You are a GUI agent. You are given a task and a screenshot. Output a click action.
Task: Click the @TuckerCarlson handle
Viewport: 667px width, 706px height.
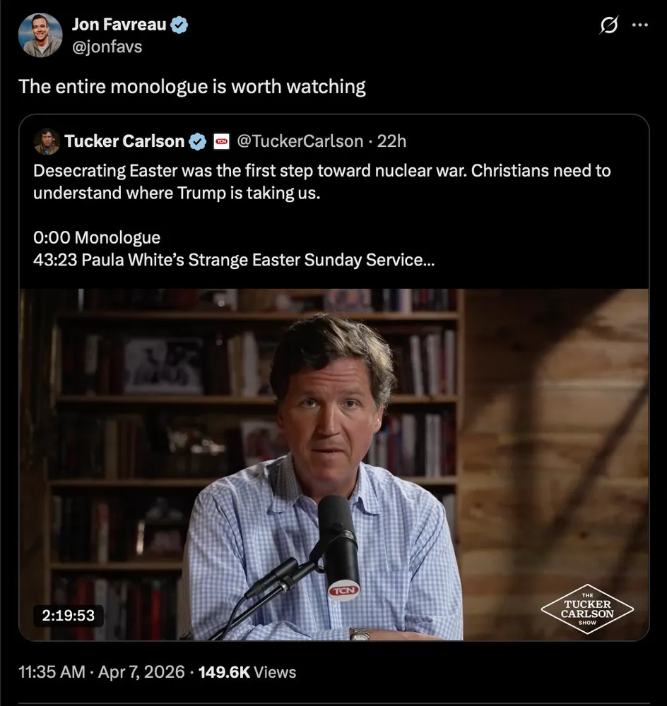point(300,141)
